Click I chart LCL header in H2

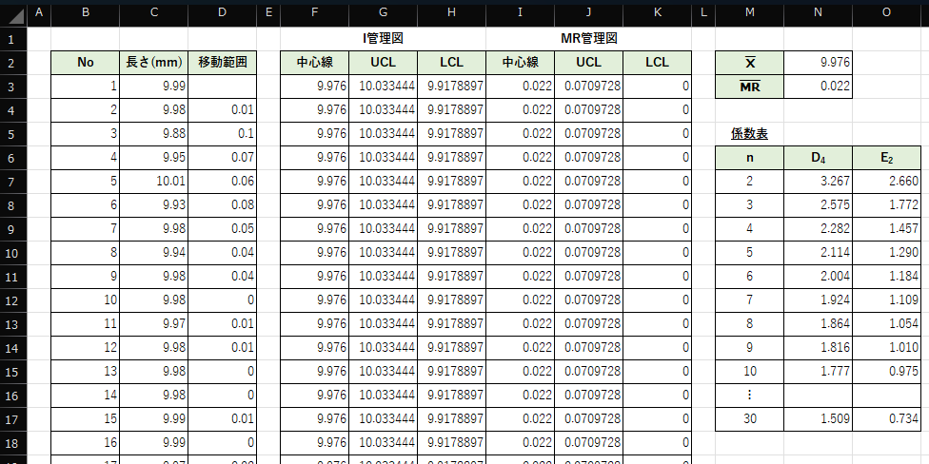(x=451, y=63)
